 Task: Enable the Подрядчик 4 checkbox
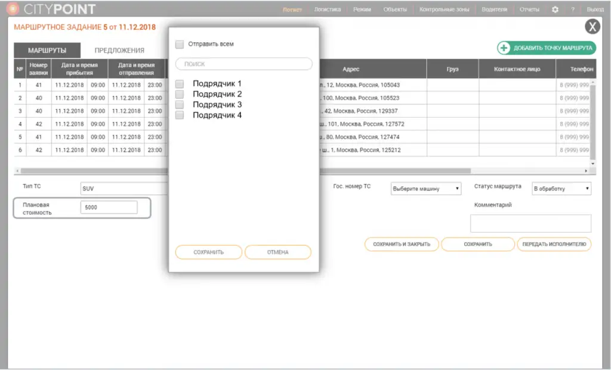click(180, 115)
